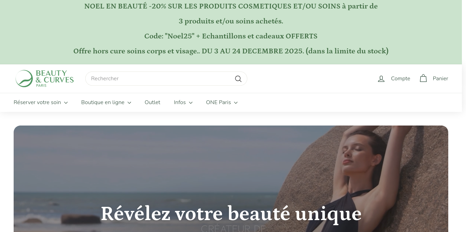Expand the ONE Paris chevron

pos(236,103)
